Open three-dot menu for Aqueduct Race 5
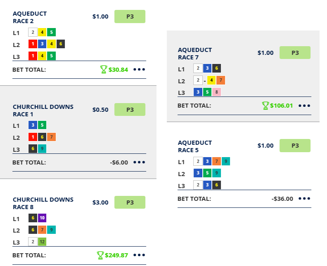This screenshot has width=327, height=266. coord(304,199)
